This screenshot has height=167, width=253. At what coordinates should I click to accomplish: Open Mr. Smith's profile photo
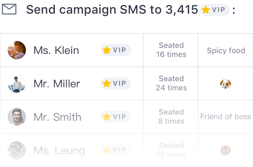click(x=17, y=117)
